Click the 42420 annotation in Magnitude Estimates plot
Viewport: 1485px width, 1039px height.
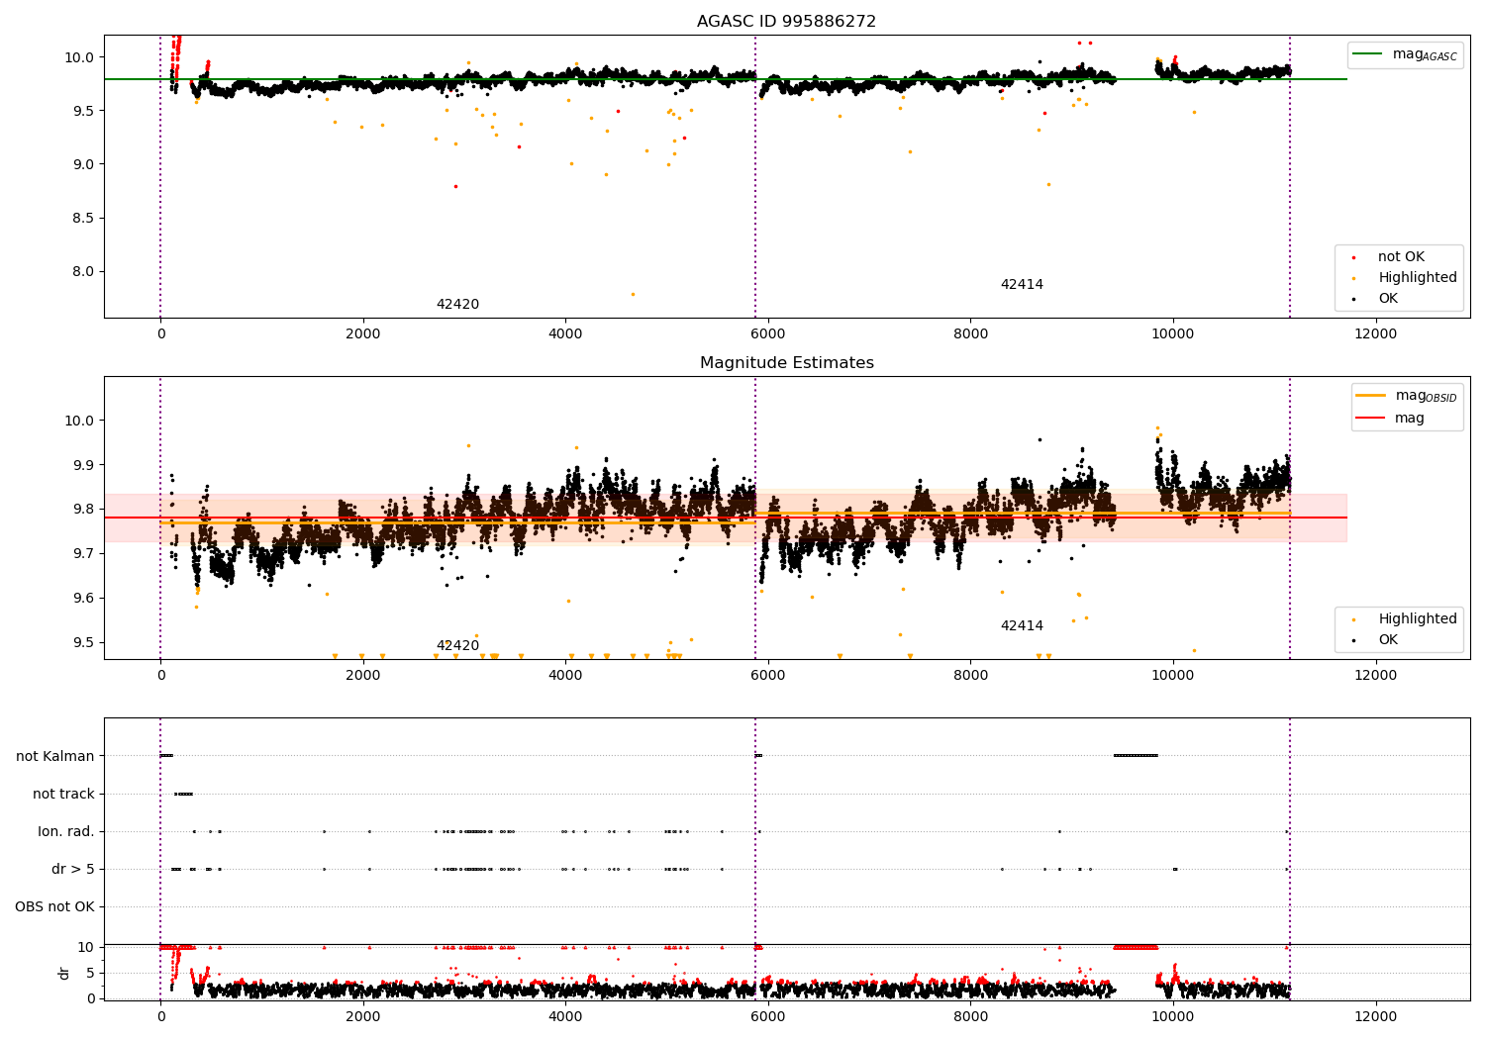coord(457,646)
